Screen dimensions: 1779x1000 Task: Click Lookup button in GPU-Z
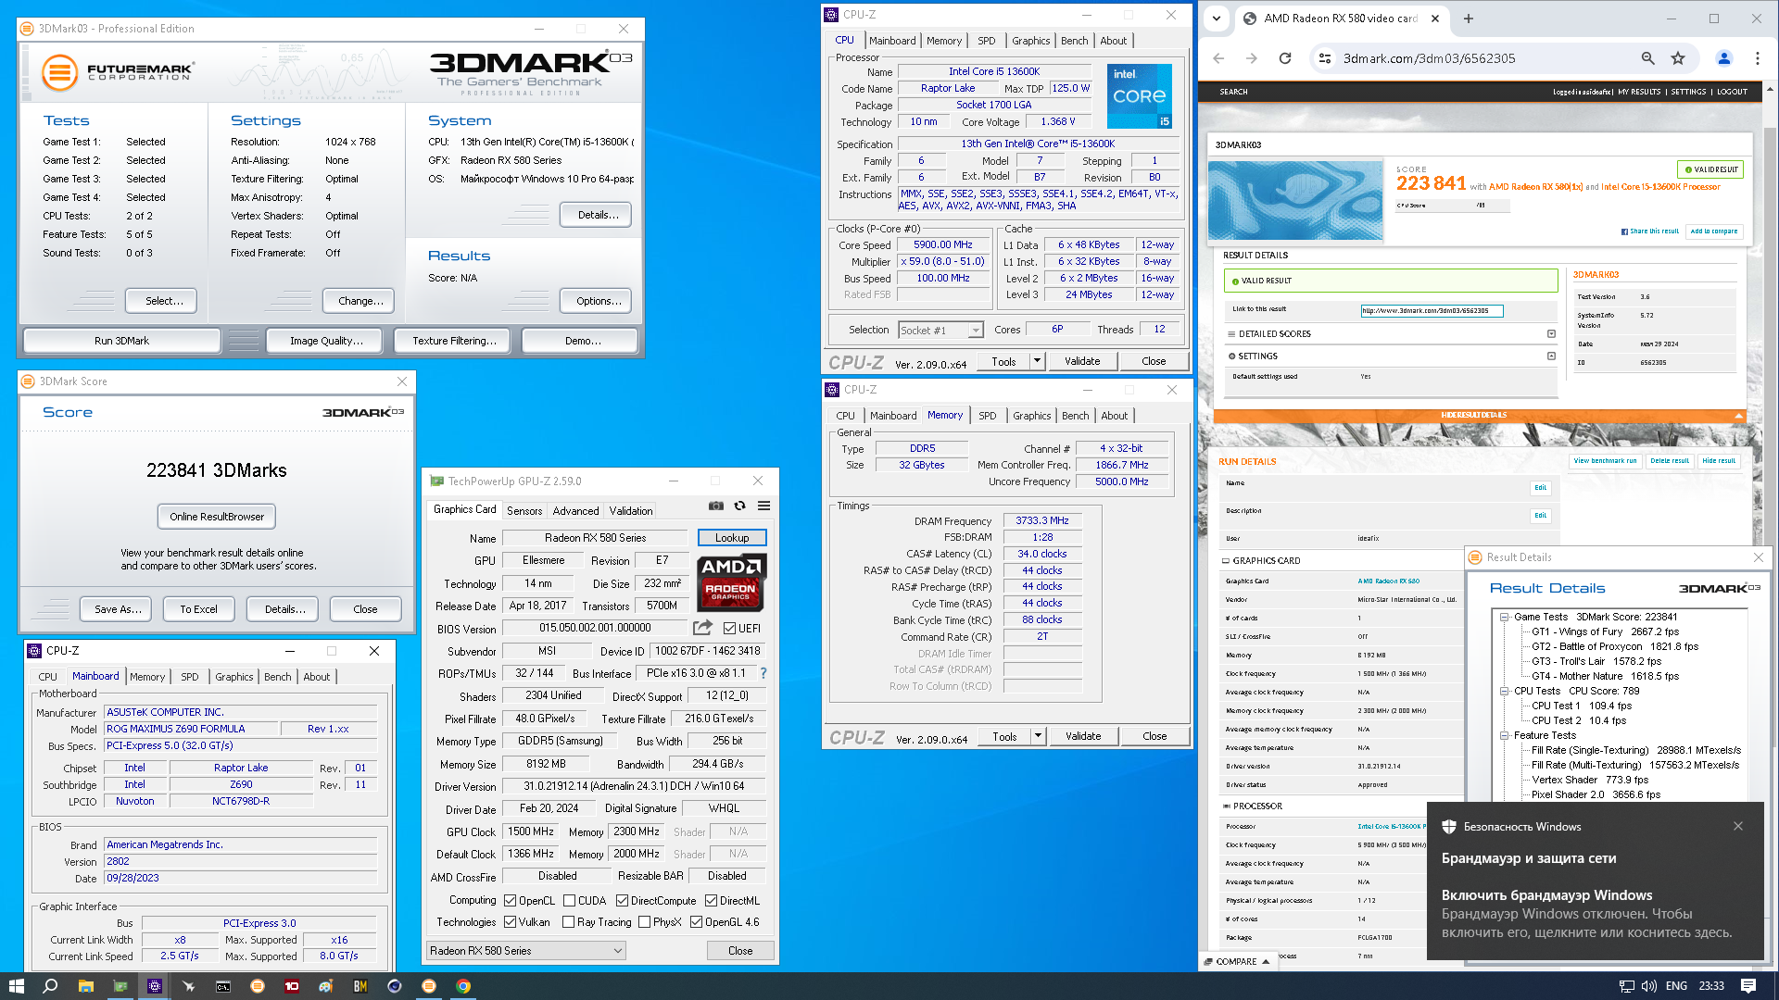click(x=731, y=538)
